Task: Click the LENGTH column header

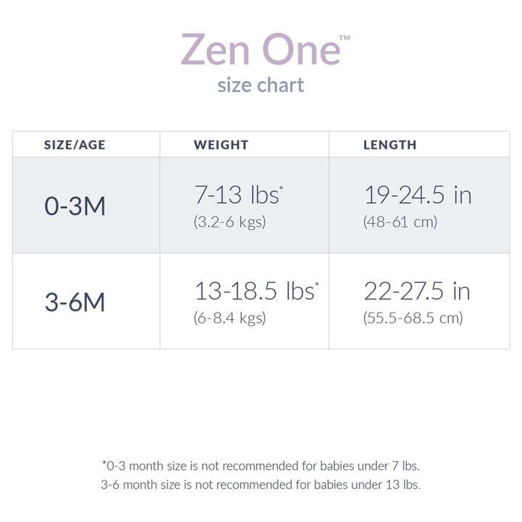Action: (390, 145)
